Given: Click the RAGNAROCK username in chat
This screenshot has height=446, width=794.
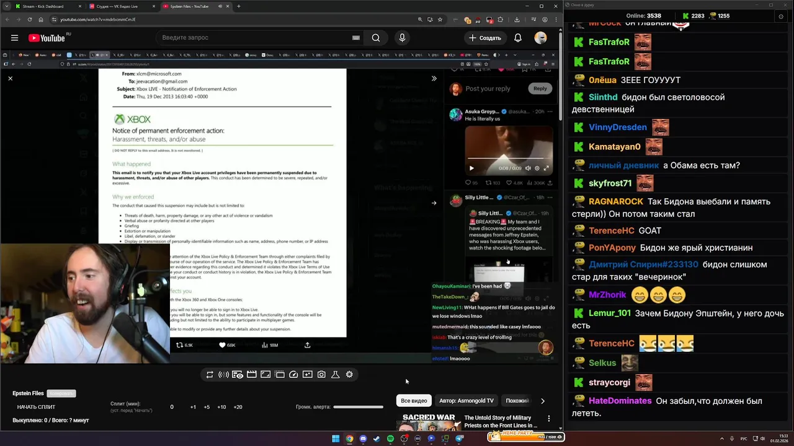Looking at the screenshot, I should click(x=616, y=201).
